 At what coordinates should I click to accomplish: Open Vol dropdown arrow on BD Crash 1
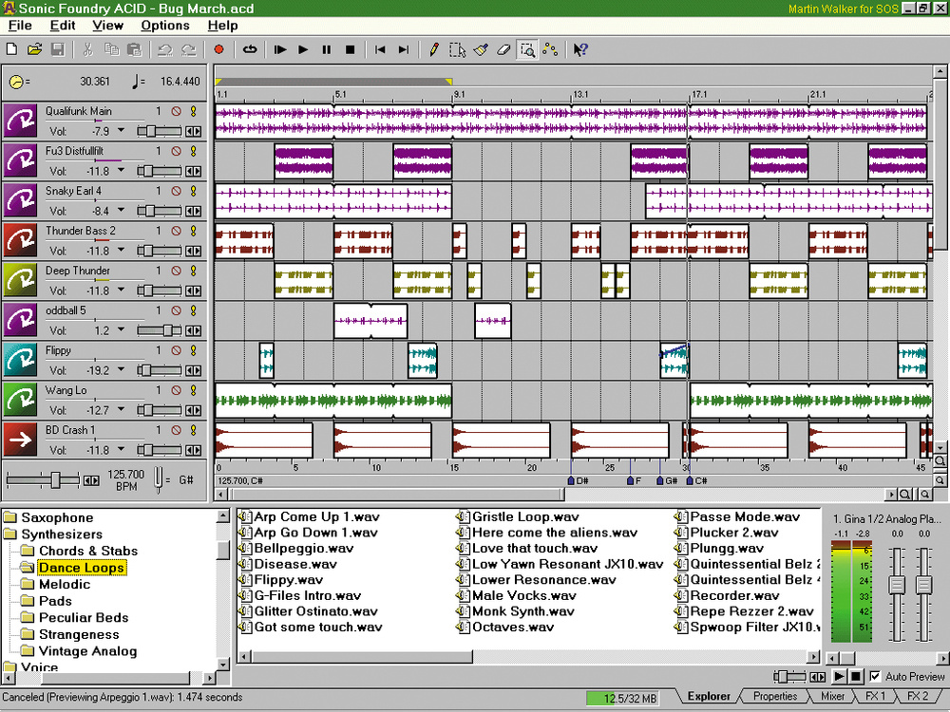(x=122, y=450)
